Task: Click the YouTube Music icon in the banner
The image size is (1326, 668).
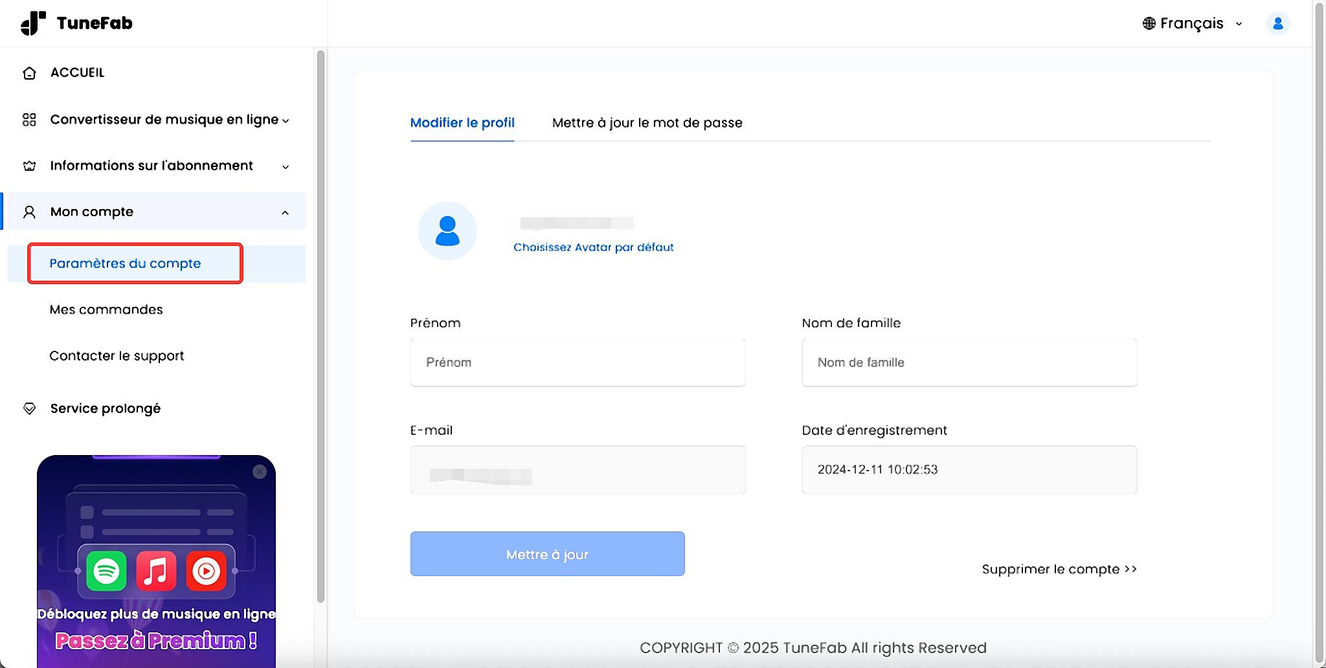Action: tap(206, 571)
